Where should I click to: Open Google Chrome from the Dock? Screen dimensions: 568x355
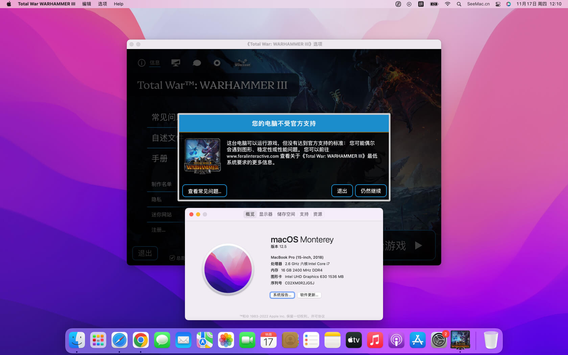tap(141, 340)
